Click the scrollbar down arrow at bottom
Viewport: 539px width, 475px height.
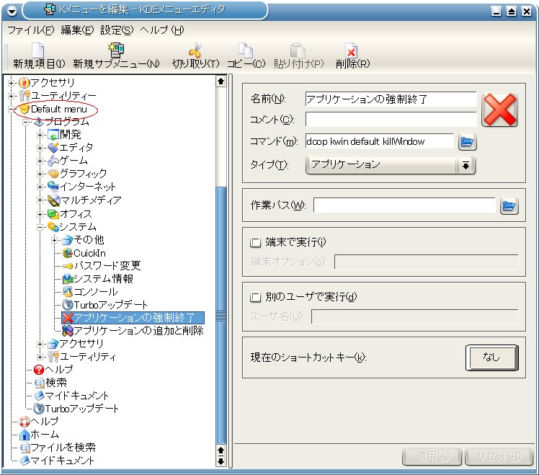click(220, 461)
